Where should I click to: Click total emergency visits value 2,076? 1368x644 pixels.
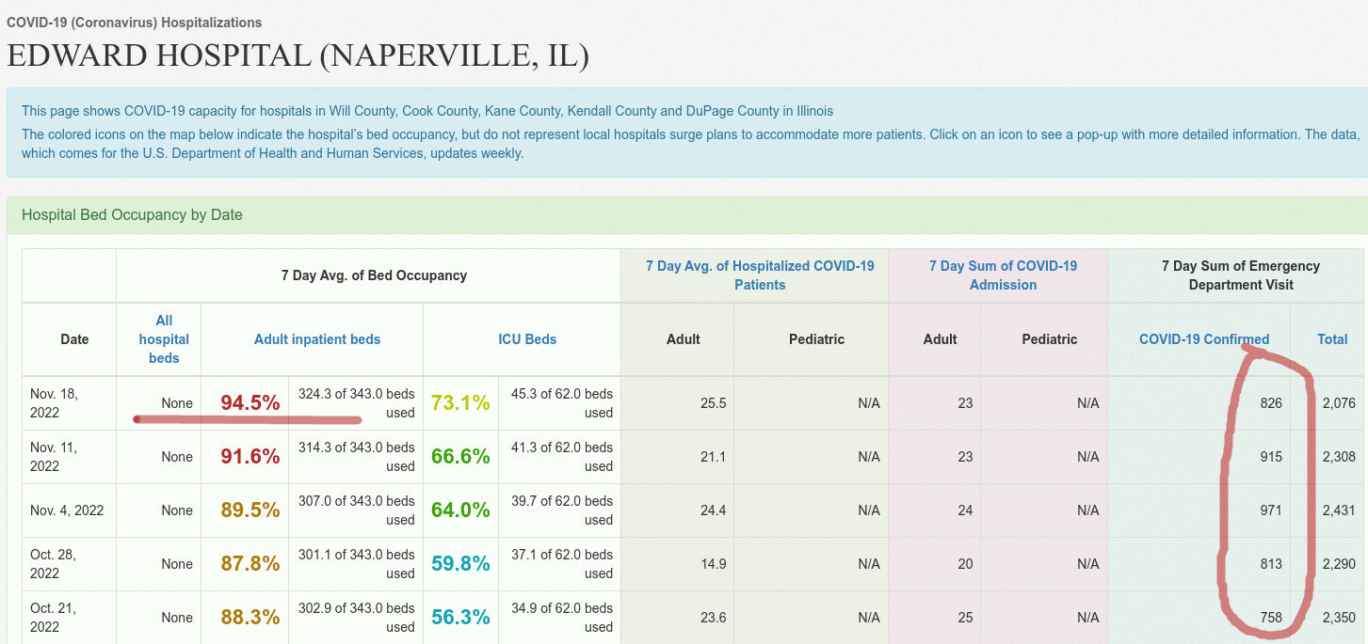coord(1339,403)
